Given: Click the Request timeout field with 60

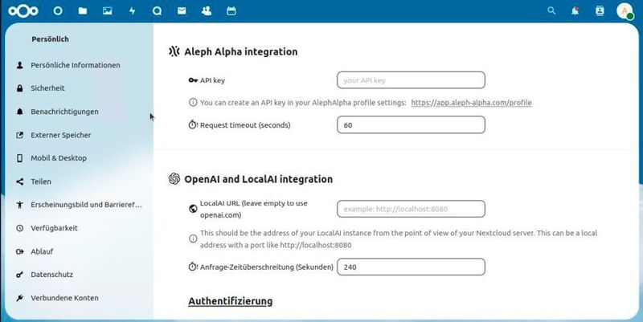Looking at the screenshot, I should pyautogui.click(x=411, y=125).
